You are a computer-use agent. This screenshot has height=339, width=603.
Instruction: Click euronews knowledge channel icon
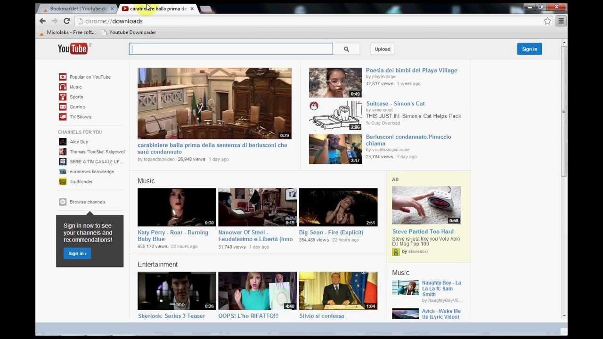[x=63, y=171]
